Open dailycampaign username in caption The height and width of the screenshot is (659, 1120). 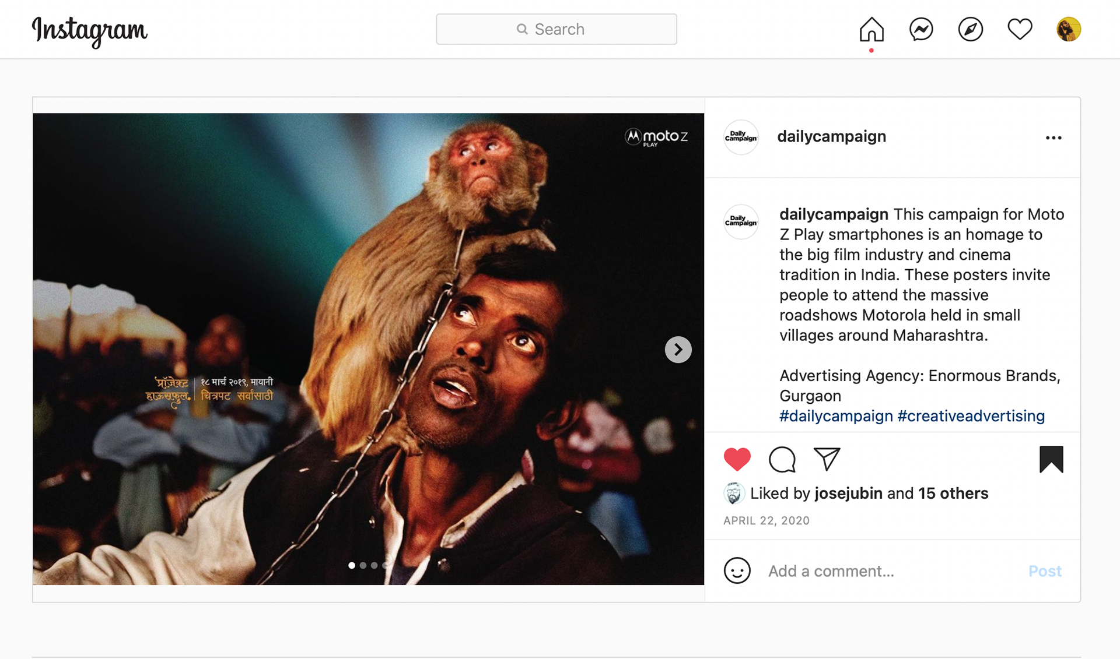tap(834, 214)
